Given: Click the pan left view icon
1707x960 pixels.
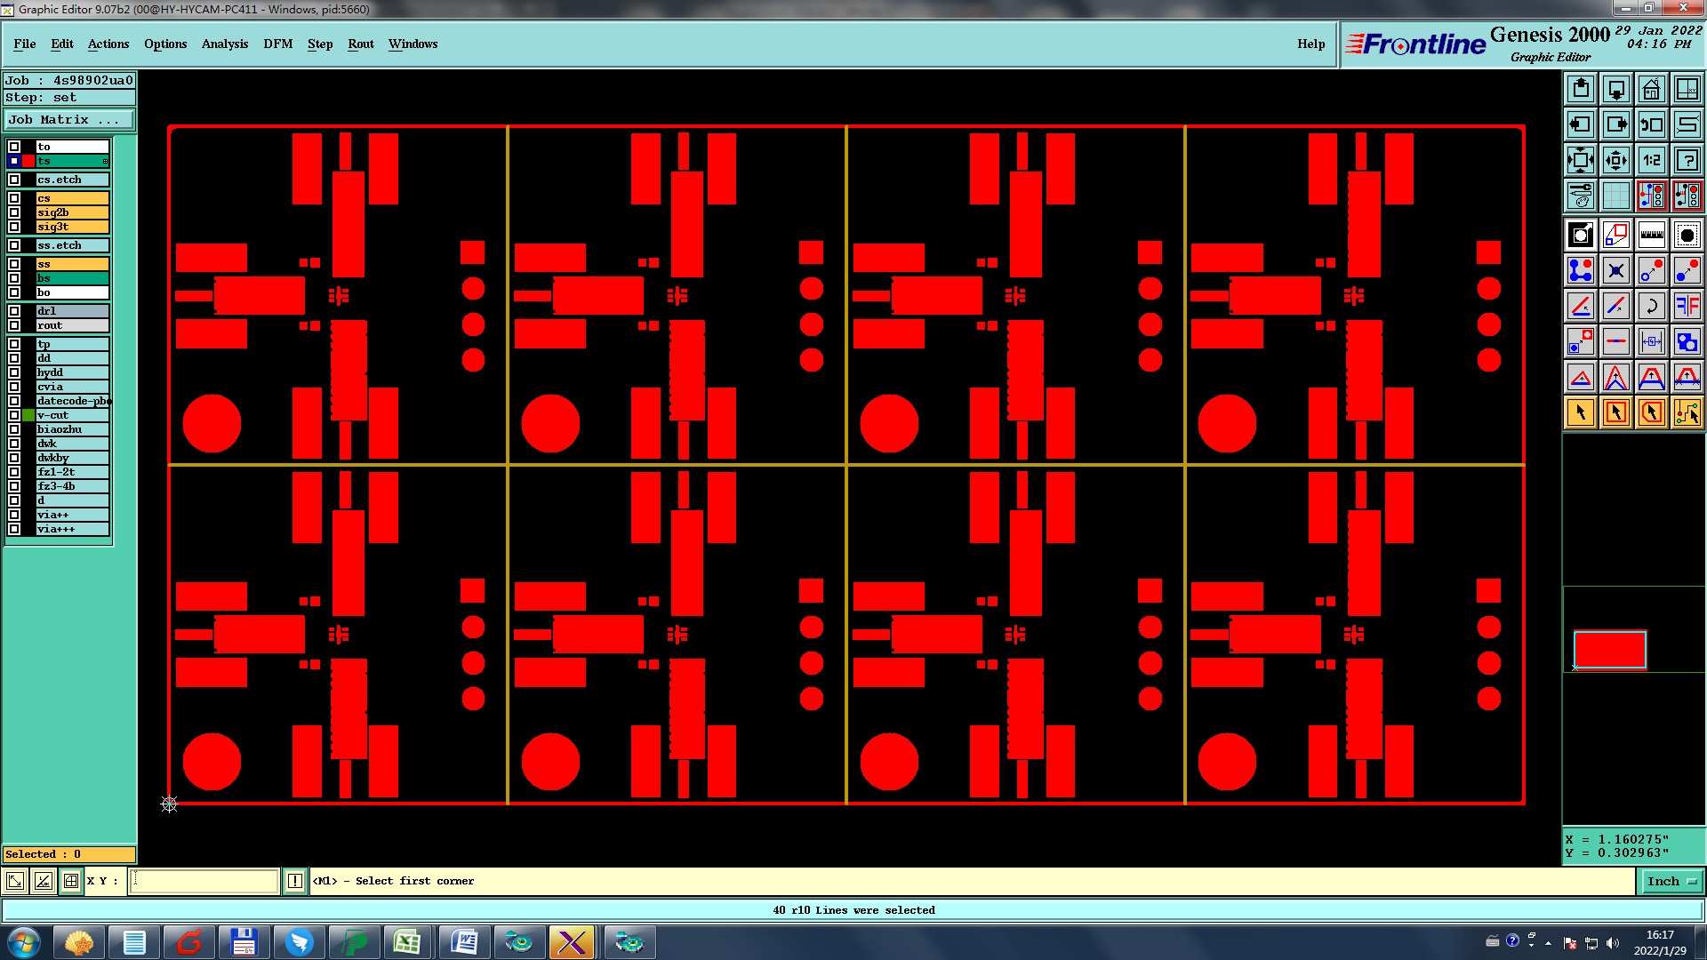Looking at the screenshot, I should pyautogui.click(x=1581, y=124).
